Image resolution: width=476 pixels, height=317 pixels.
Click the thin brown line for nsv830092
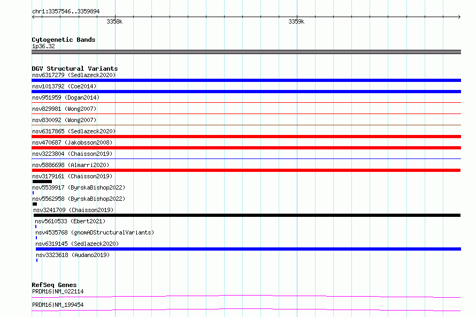point(246,125)
